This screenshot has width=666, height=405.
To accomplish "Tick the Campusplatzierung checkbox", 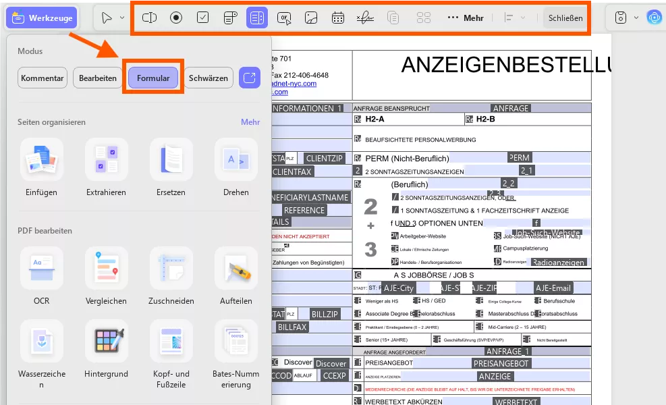I will (497, 248).
